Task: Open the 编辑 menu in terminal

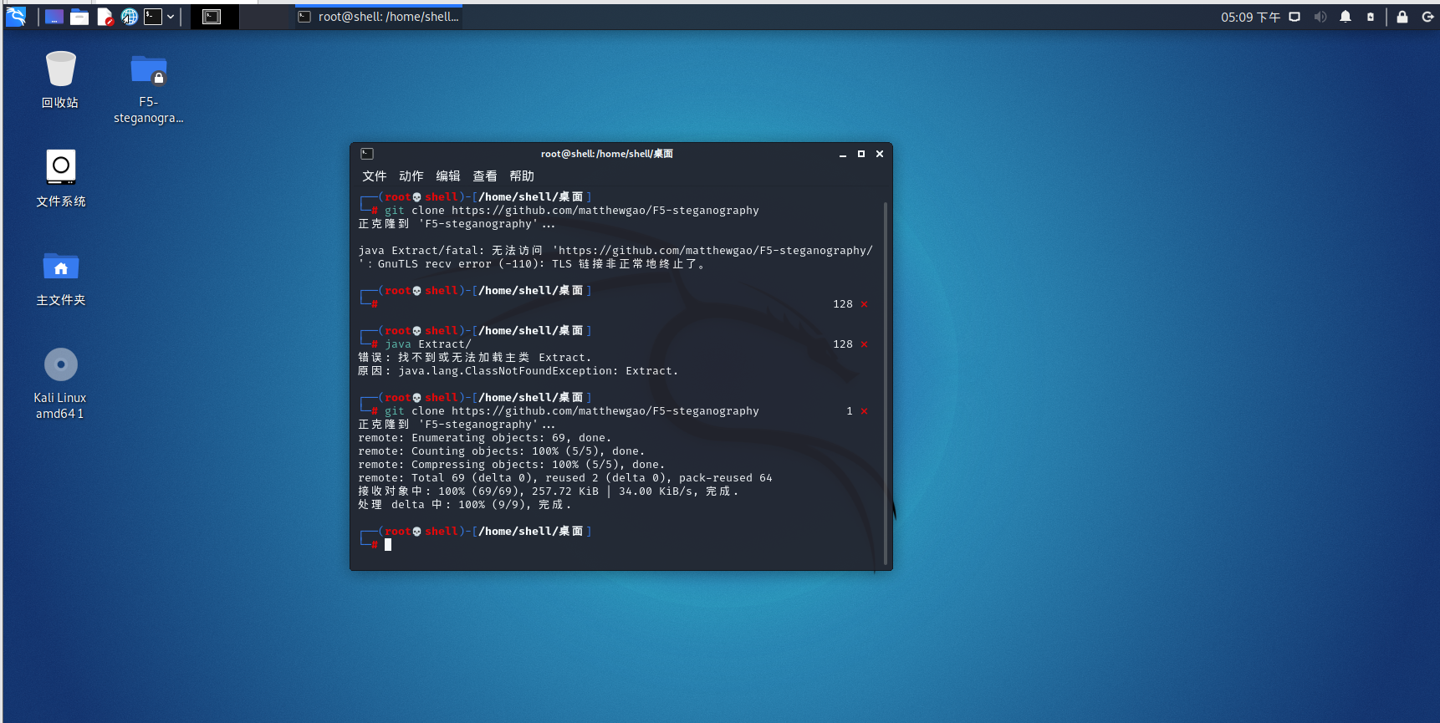Action: [x=448, y=176]
